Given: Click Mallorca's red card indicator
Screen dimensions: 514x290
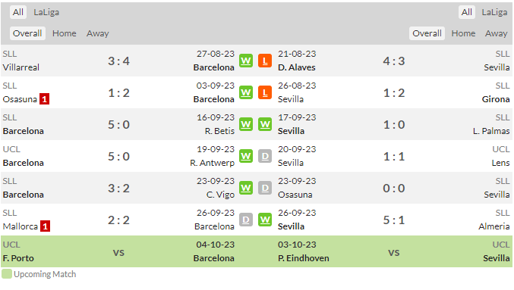Looking at the screenshot, I should 46,226.
